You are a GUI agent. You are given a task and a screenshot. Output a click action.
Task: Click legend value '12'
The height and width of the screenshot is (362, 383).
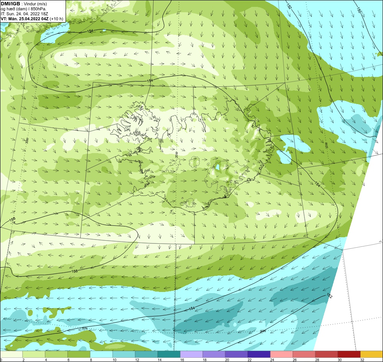point(137,360)
